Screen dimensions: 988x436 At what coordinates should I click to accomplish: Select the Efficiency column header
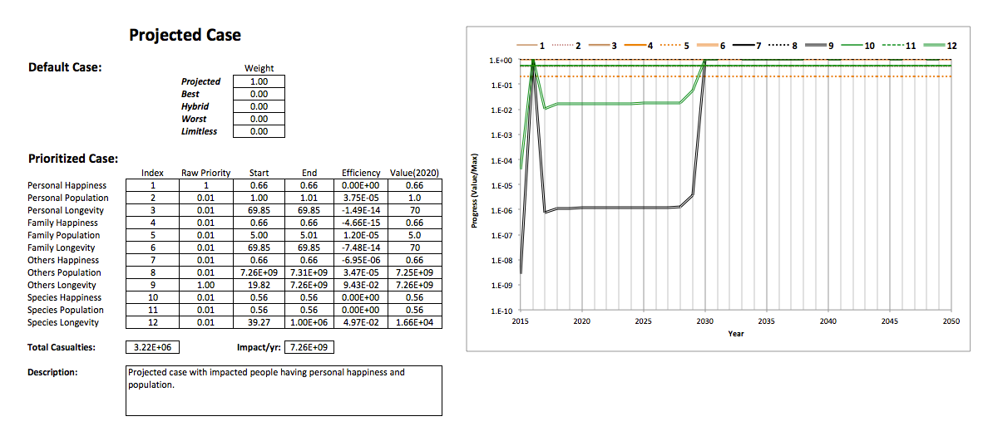(361, 174)
